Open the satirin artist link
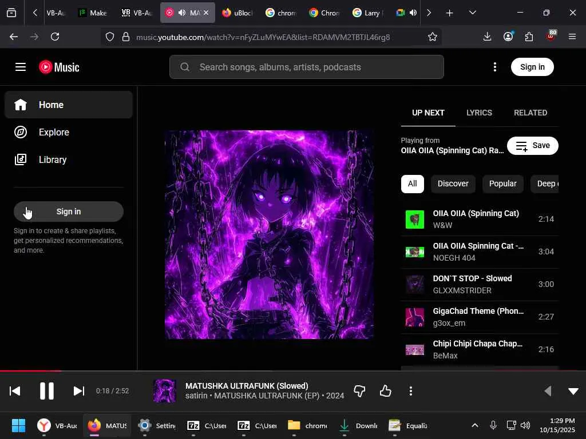The image size is (586, 439). (x=196, y=396)
